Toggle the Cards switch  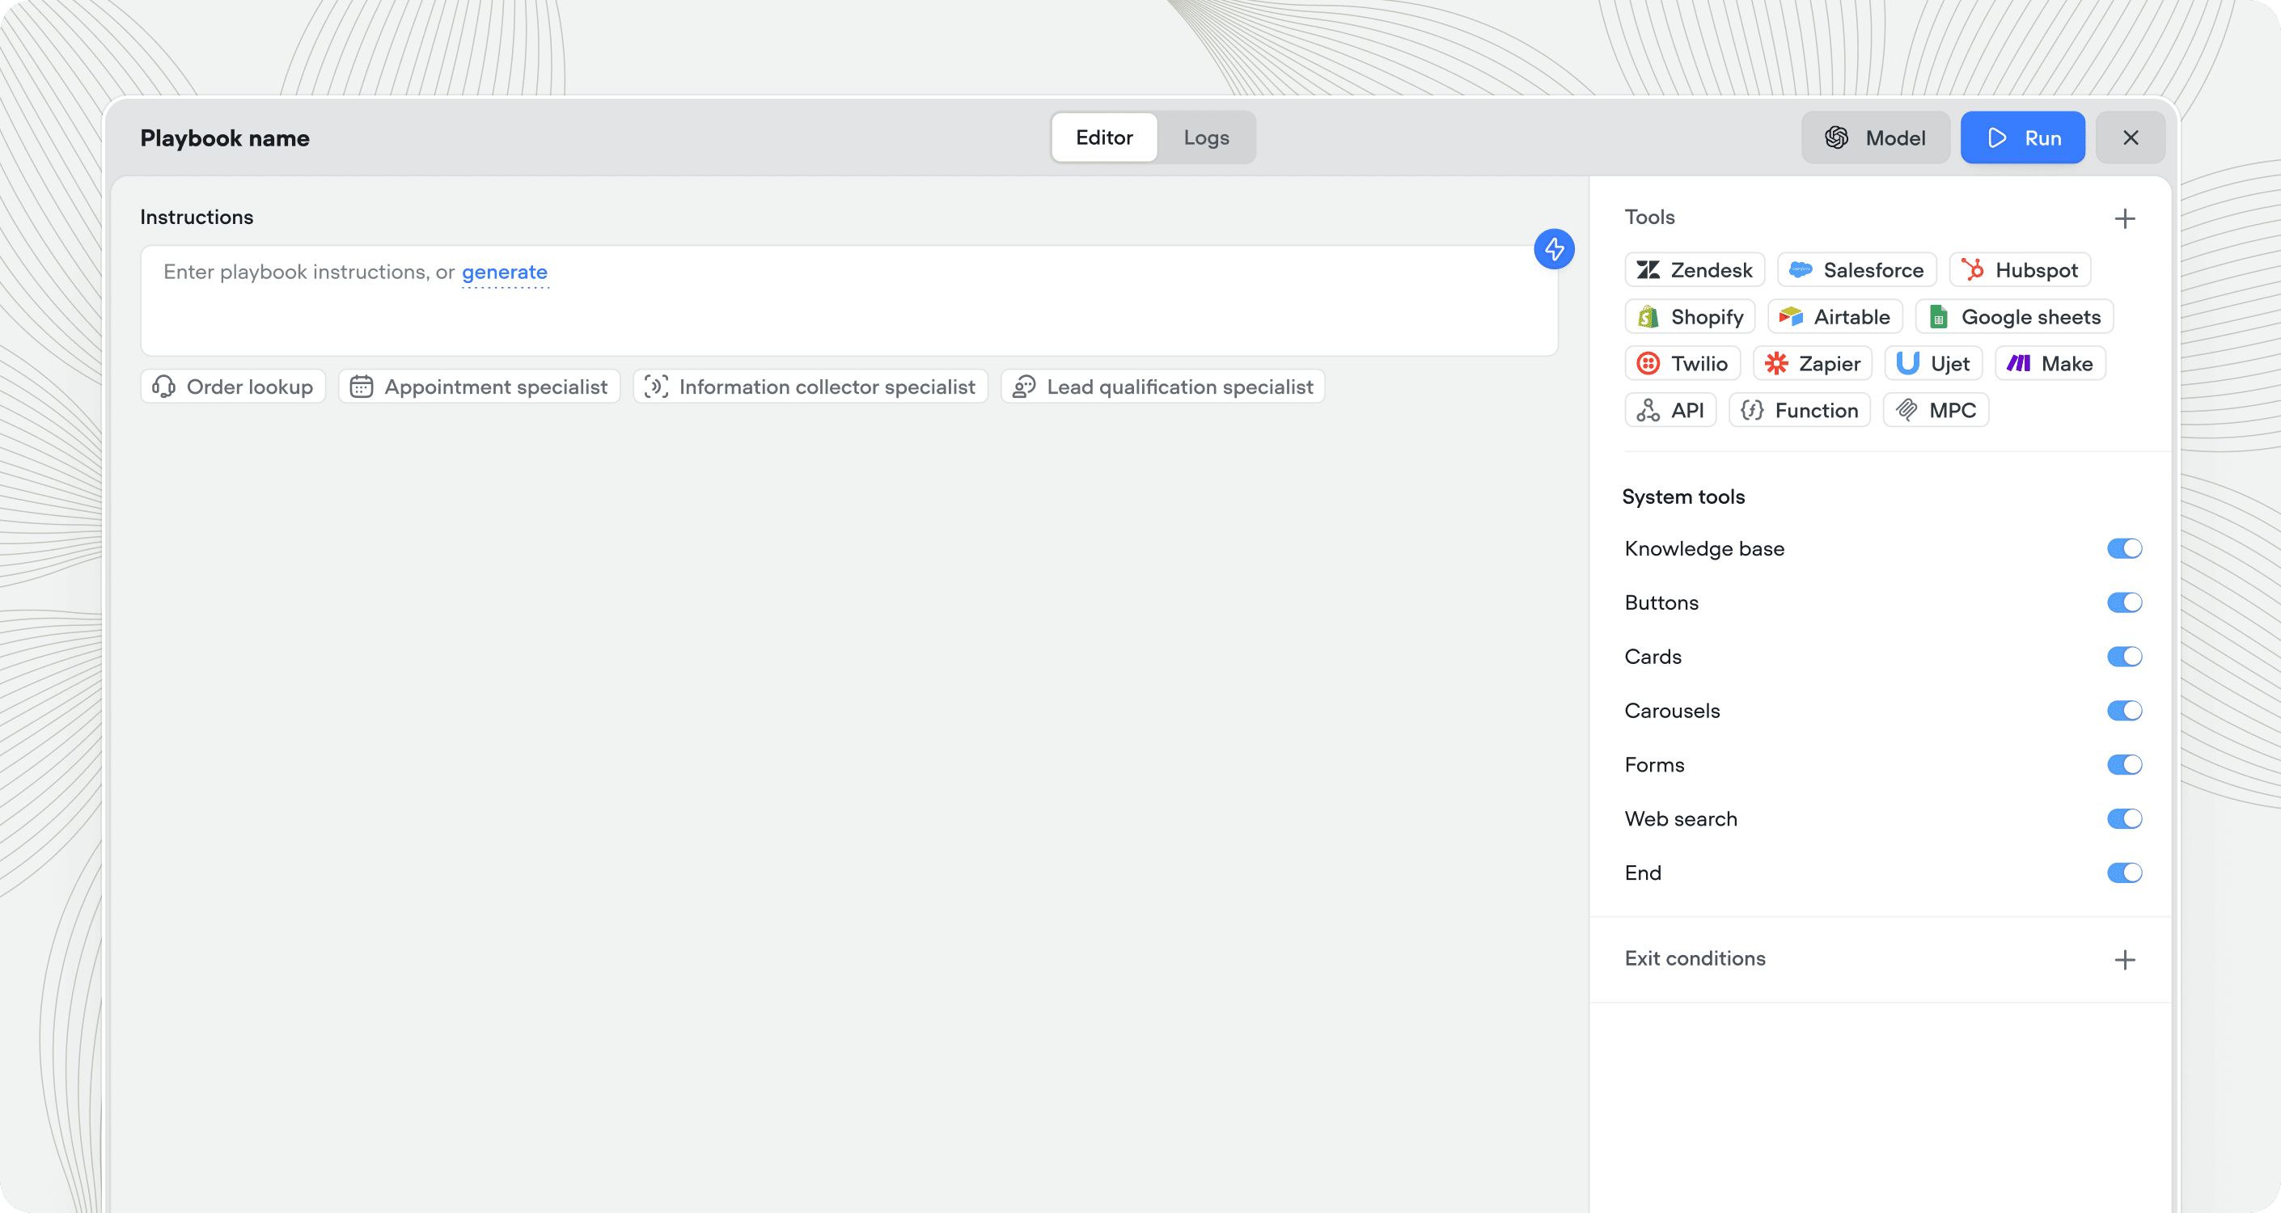2123,657
